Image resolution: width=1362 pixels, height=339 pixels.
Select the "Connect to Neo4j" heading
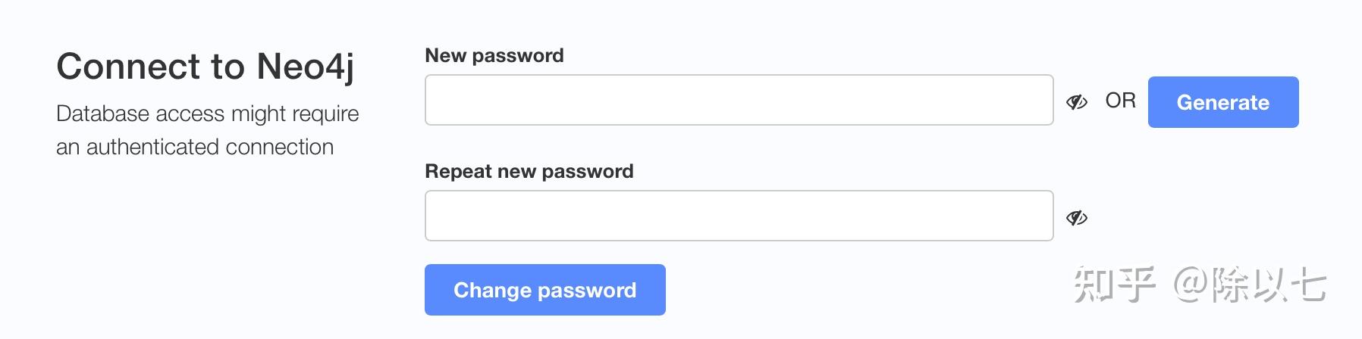tap(205, 67)
